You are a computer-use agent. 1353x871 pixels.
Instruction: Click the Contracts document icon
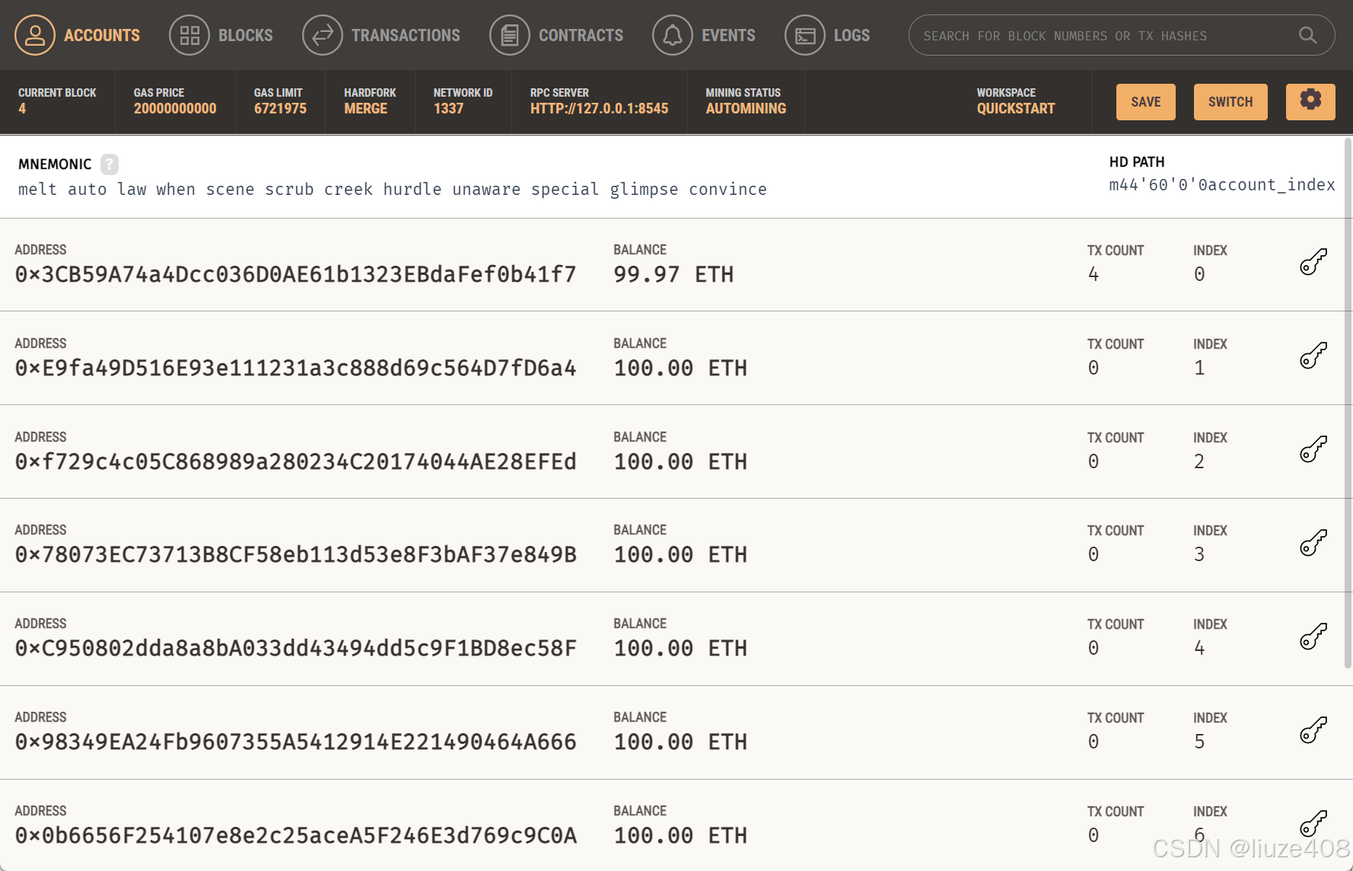pyautogui.click(x=510, y=35)
